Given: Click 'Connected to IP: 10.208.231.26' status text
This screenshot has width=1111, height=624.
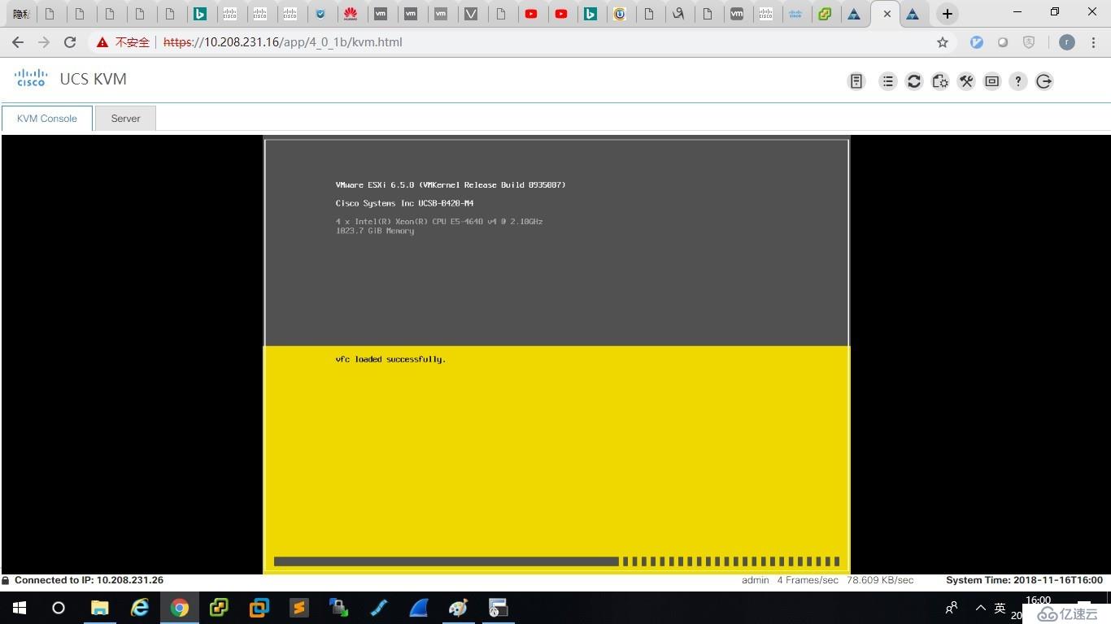Looking at the screenshot, I should click(89, 580).
